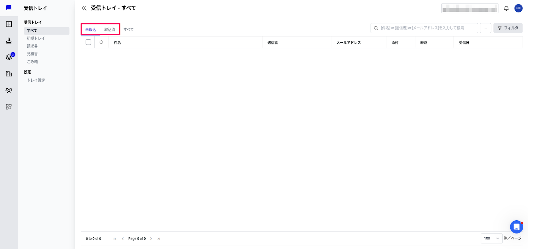Sort by メールアドレス column header
533x249 pixels.
(x=348, y=43)
